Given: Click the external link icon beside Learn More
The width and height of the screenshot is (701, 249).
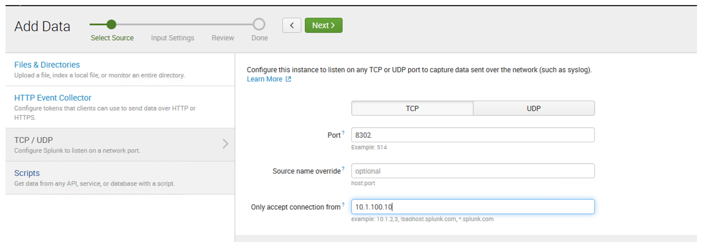Looking at the screenshot, I should point(288,79).
